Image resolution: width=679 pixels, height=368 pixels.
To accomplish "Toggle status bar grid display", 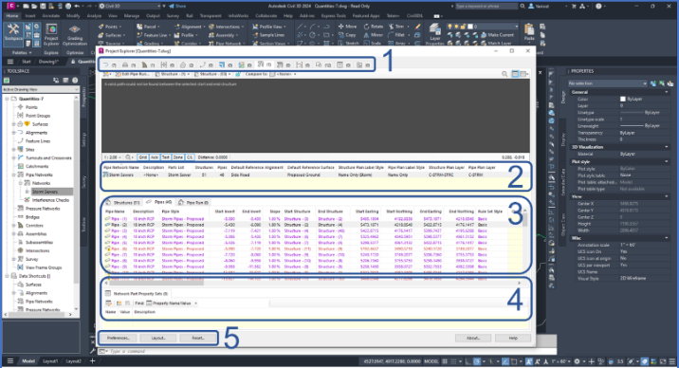I will tap(445, 361).
